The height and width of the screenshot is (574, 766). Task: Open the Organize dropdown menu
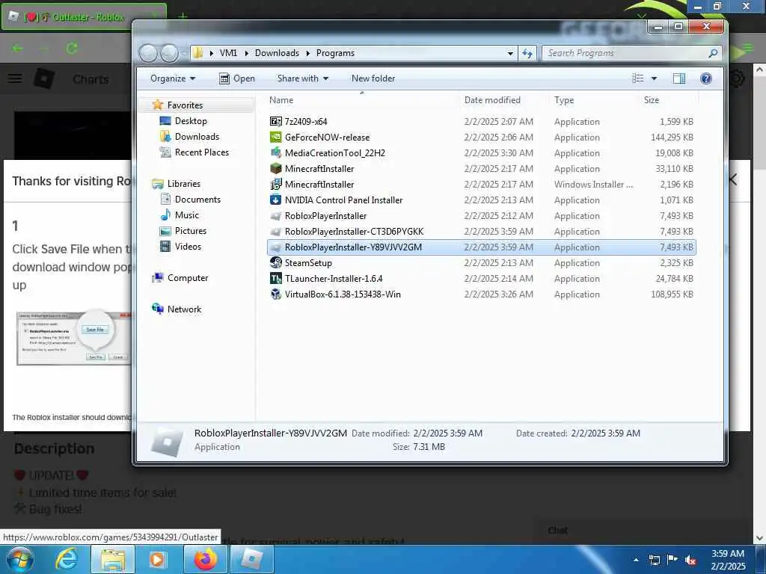[x=173, y=78]
